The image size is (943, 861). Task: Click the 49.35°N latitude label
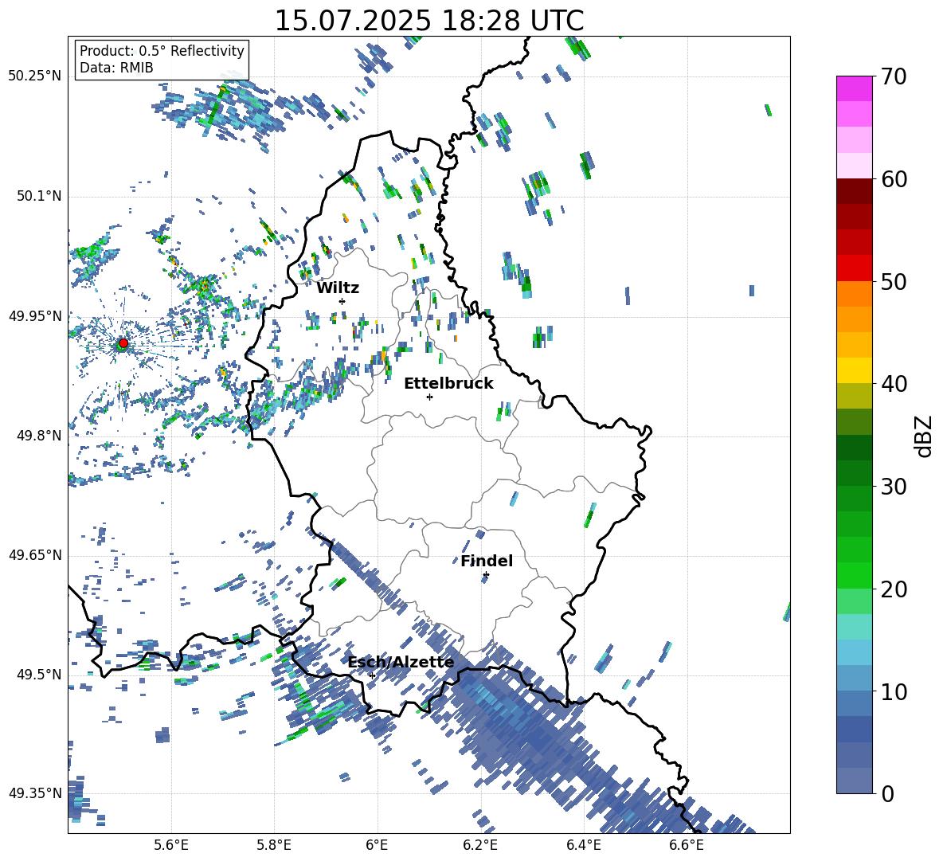35,793
